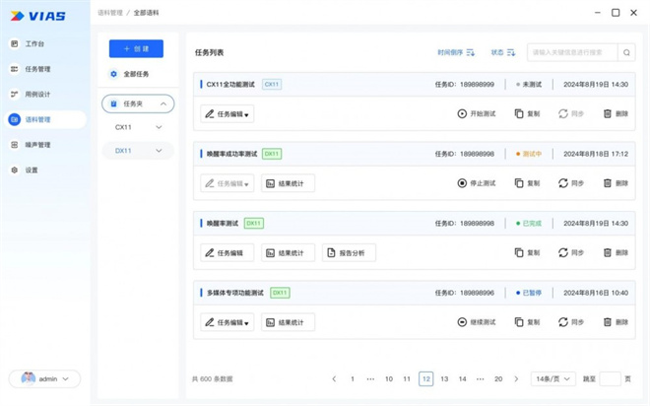Expand the CX11 folder item
This screenshot has width=650, height=406.
pyautogui.click(x=159, y=127)
